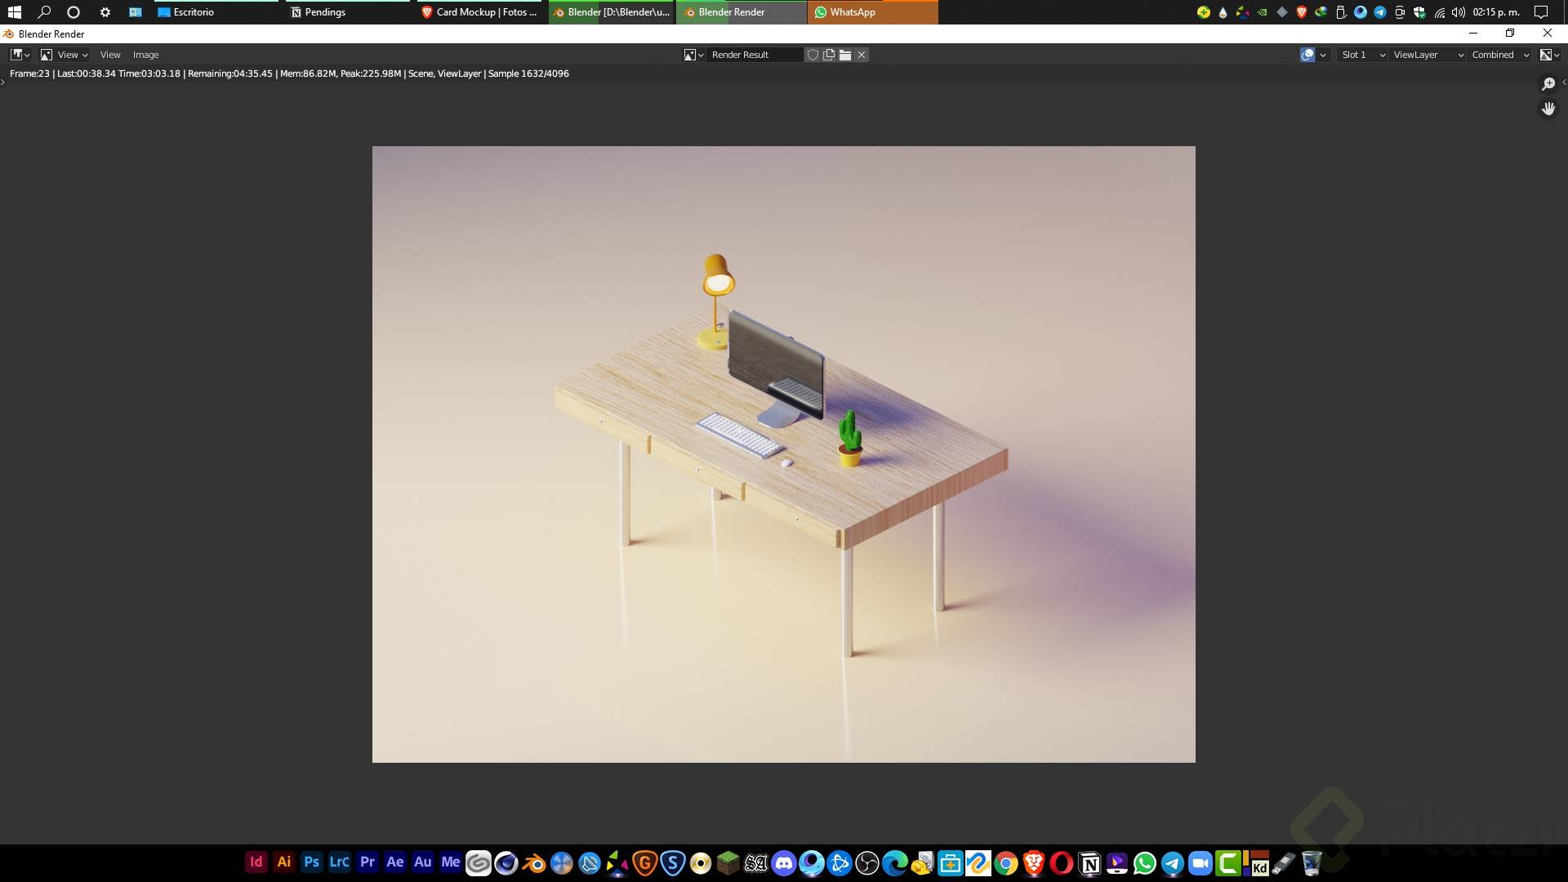Toggle fake user shield icon
The width and height of the screenshot is (1568, 882).
(x=813, y=55)
